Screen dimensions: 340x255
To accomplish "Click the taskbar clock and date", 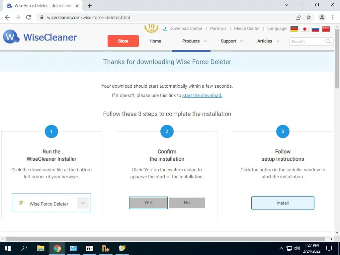I will pyautogui.click(x=311, y=248).
